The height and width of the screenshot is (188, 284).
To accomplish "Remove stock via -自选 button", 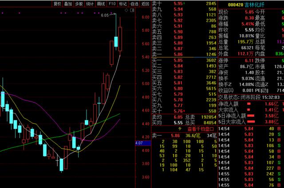I will tap(134, 4).
